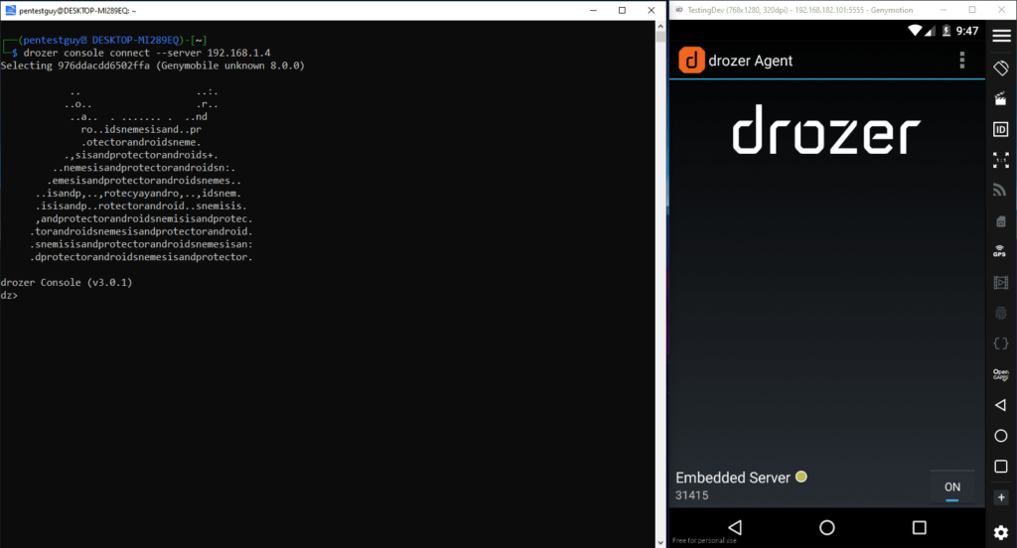1017x548 pixels.
Task: Open the disk I/O SD card icon
Action: [x=1001, y=221]
